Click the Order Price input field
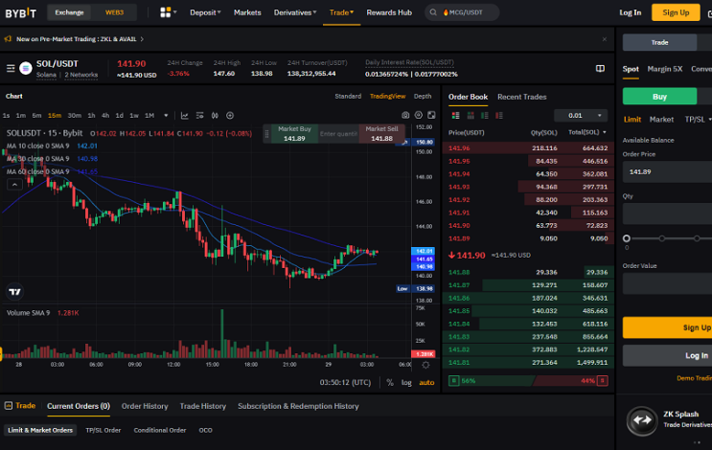Image resolution: width=712 pixels, height=450 pixels. click(667, 172)
